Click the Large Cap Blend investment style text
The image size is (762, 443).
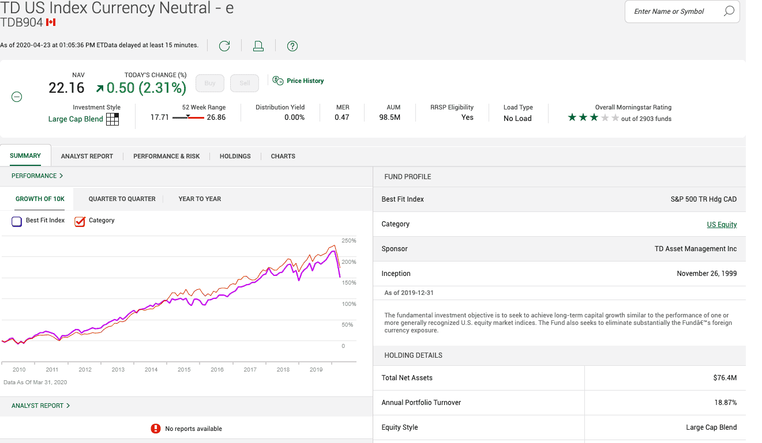[76, 119]
